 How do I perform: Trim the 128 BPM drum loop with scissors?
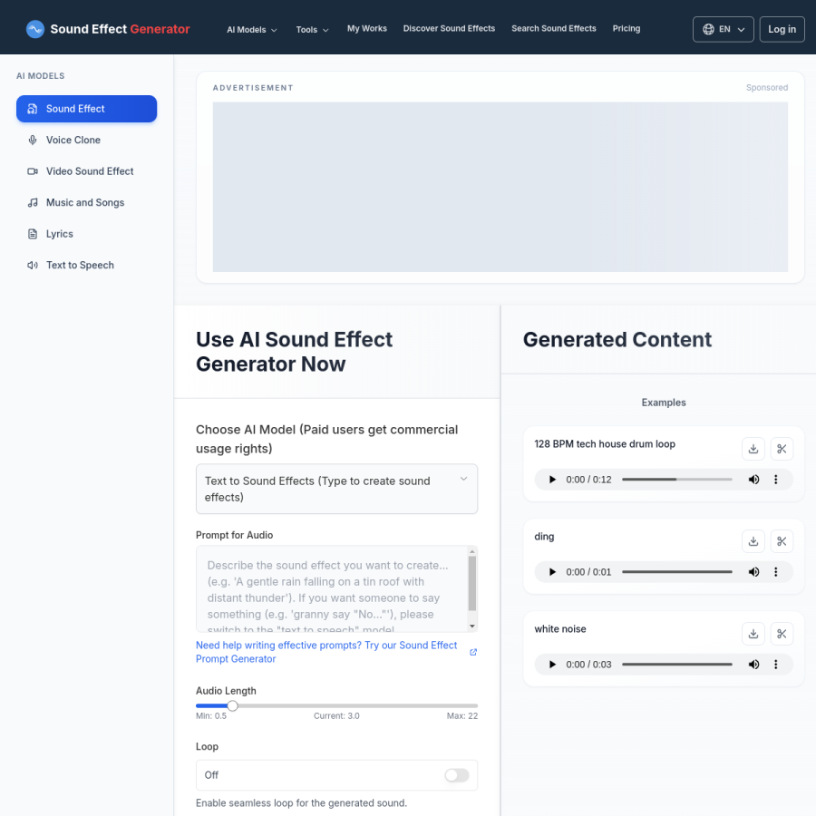point(782,449)
